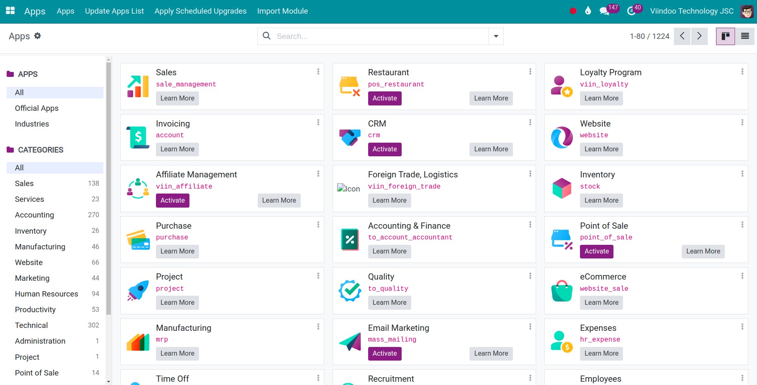The height and width of the screenshot is (385, 757).
Task: Open the Loyalty Program card three-dot menu
Action: pos(742,72)
